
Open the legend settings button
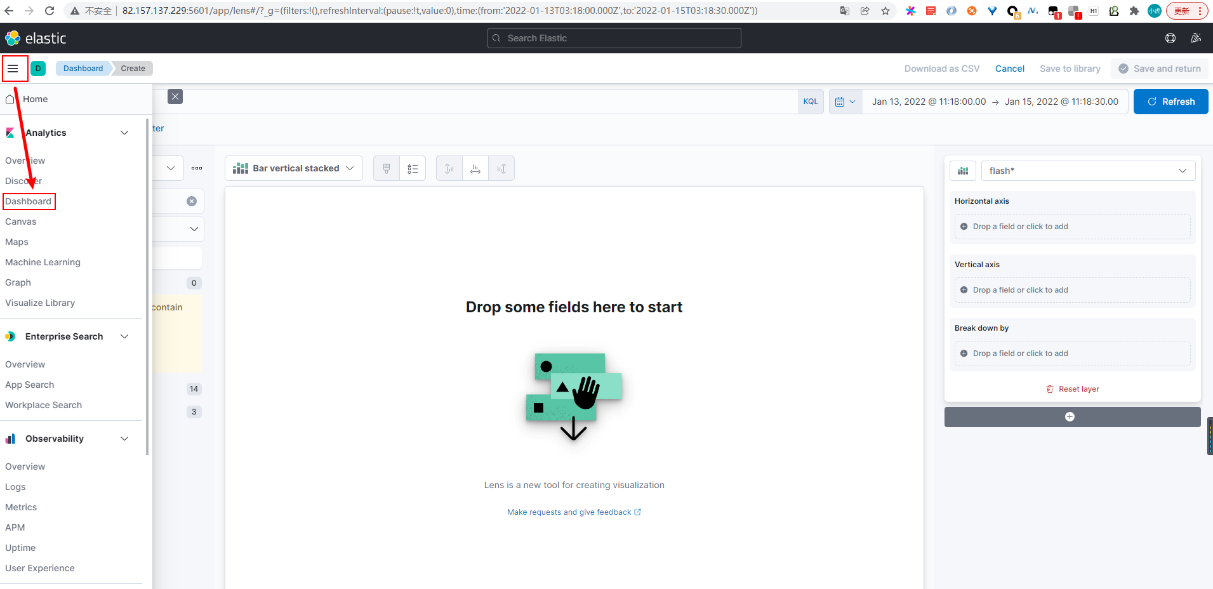pyautogui.click(x=413, y=168)
